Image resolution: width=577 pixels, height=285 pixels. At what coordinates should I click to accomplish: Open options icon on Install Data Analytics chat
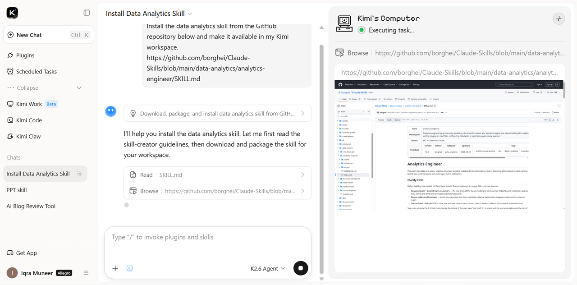(x=79, y=174)
